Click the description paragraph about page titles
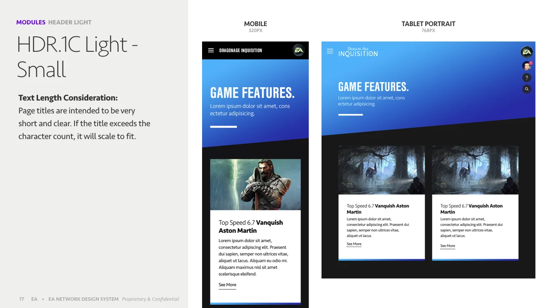Screen dimensions: 548x308 84,124
